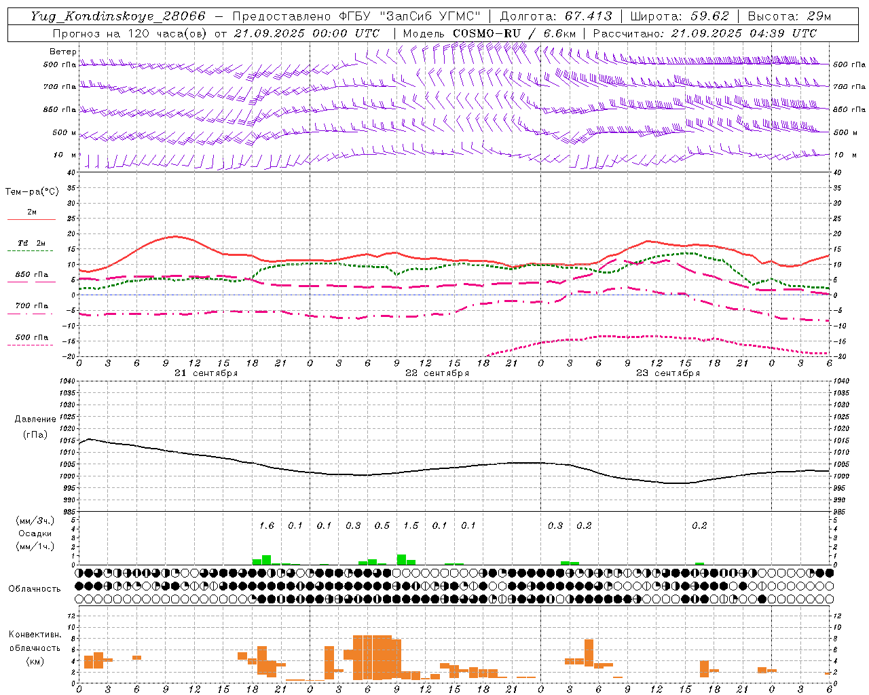
Task: Click the Td 2м dew point legend entry
Action: 32,243
